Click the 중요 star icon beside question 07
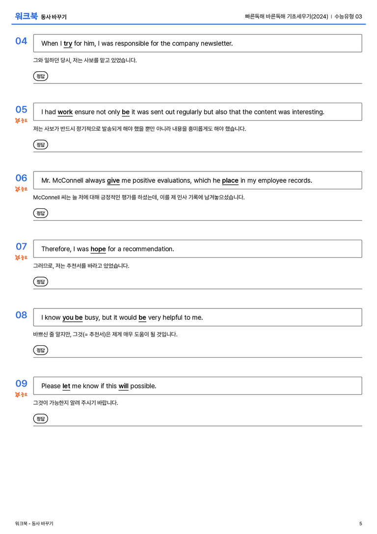The width and height of the screenshot is (377, 534). 17,257
